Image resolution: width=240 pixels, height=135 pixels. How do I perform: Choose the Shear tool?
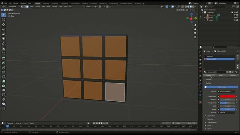point(4,104)
